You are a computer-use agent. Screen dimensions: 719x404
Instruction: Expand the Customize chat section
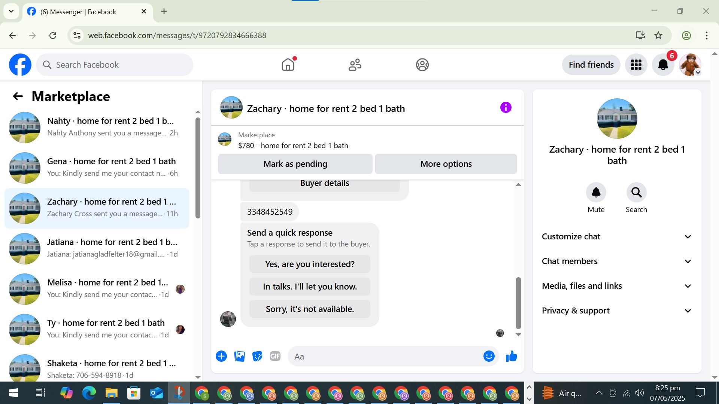617,237
